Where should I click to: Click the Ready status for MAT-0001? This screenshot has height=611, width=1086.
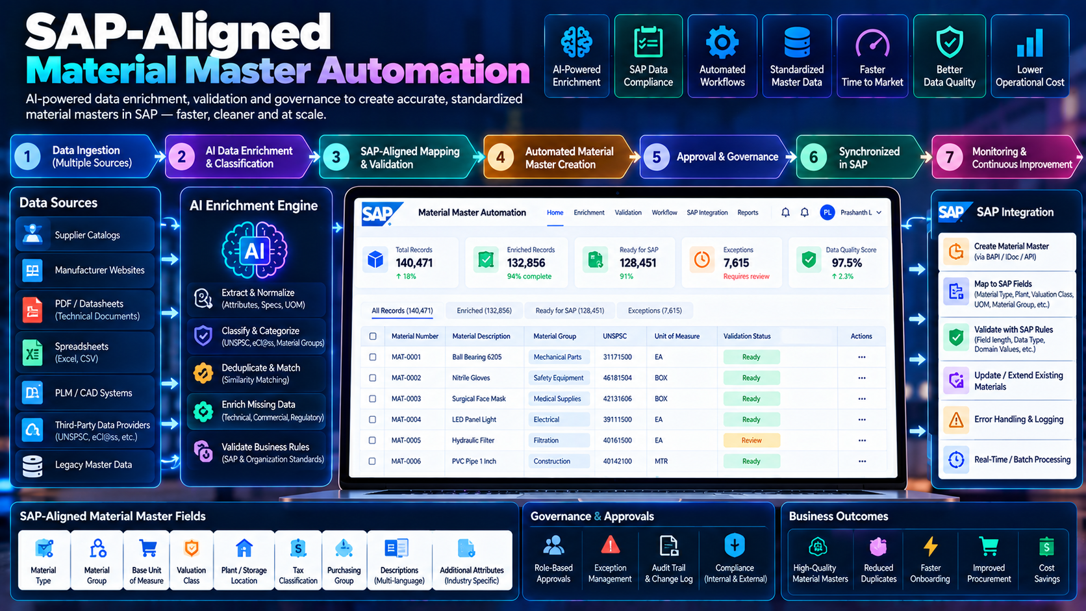(x=751, y=357)
